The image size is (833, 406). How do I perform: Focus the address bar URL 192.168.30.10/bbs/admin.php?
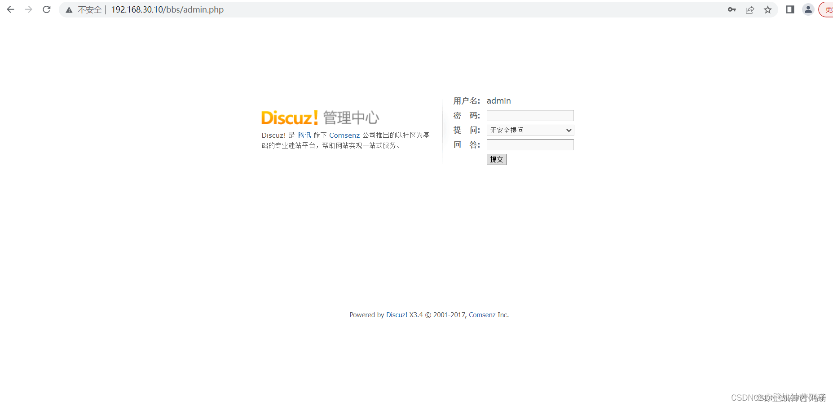click(167, 9)
